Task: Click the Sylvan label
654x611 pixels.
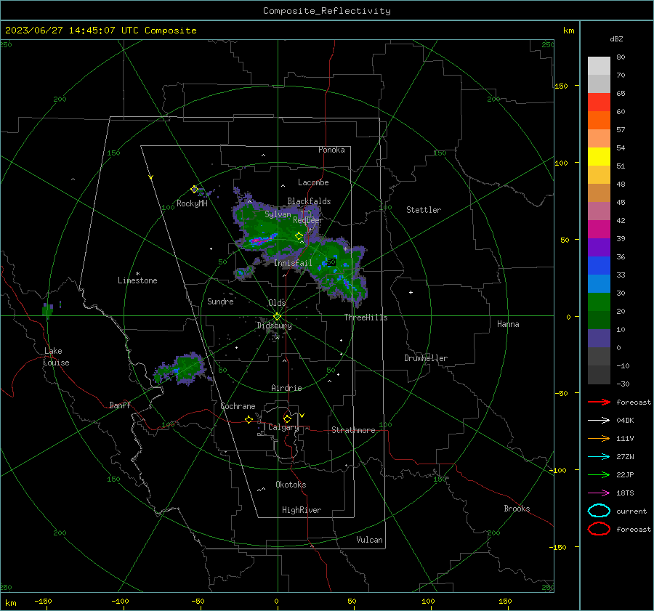Action: coord(278,214)
